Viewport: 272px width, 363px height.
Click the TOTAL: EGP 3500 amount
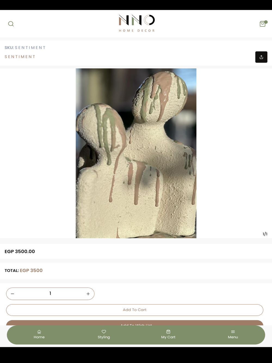(24, 270)
